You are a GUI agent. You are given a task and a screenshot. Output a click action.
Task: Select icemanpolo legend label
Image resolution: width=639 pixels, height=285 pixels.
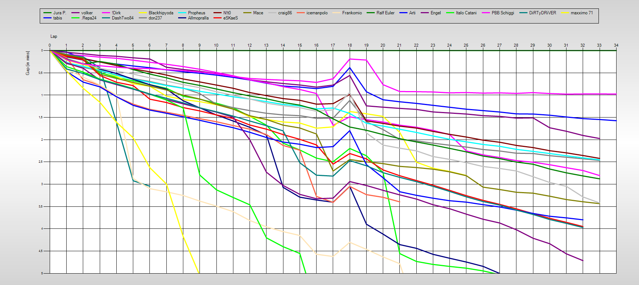coord(317,13)
